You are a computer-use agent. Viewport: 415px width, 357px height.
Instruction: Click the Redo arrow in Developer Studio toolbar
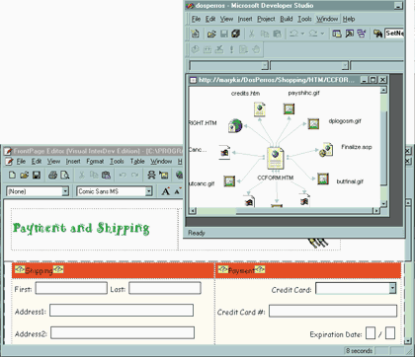point(313,34)
